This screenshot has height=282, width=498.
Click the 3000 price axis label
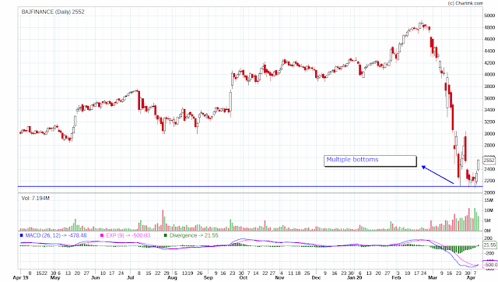489,134
